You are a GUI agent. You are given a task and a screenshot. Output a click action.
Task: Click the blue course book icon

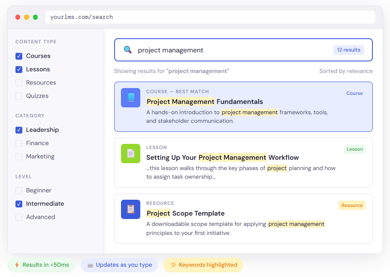[x=130, y=97]
